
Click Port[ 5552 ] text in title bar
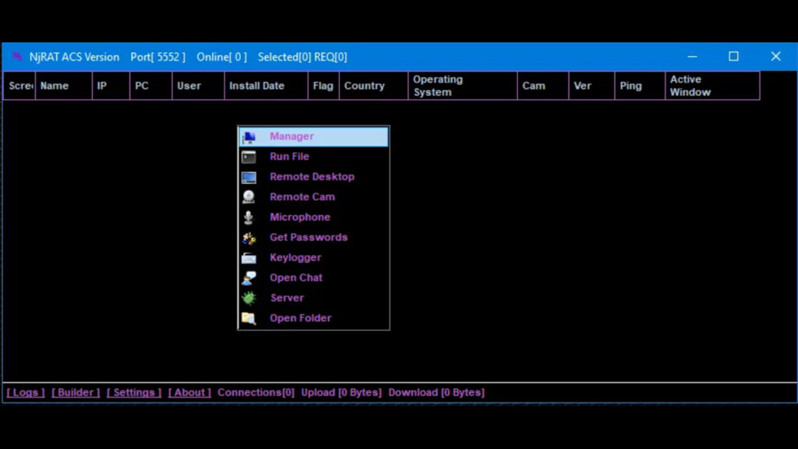[157, 57]
